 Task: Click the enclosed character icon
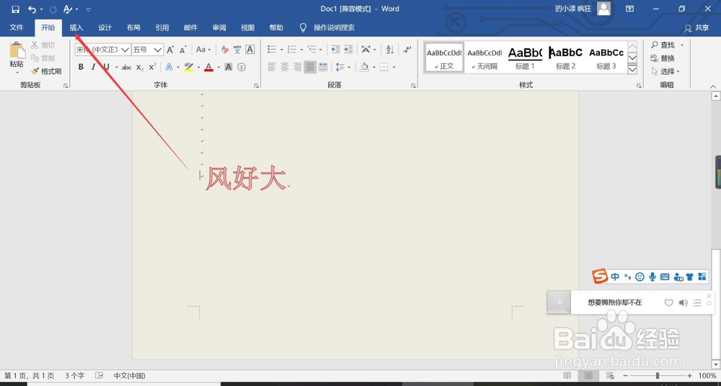(242, 67)
